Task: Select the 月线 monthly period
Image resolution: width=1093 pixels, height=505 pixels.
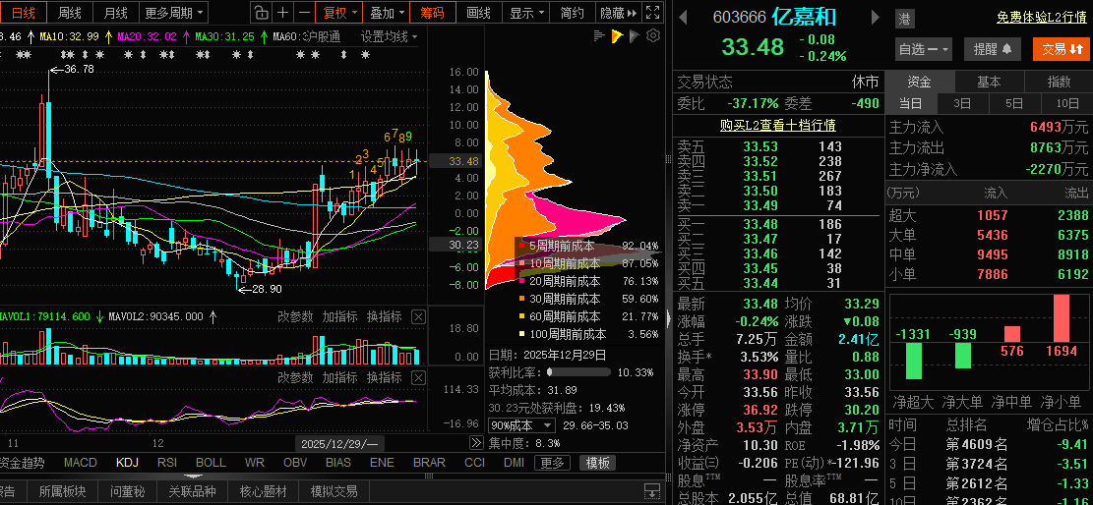Action: click(x=115, y=12)
